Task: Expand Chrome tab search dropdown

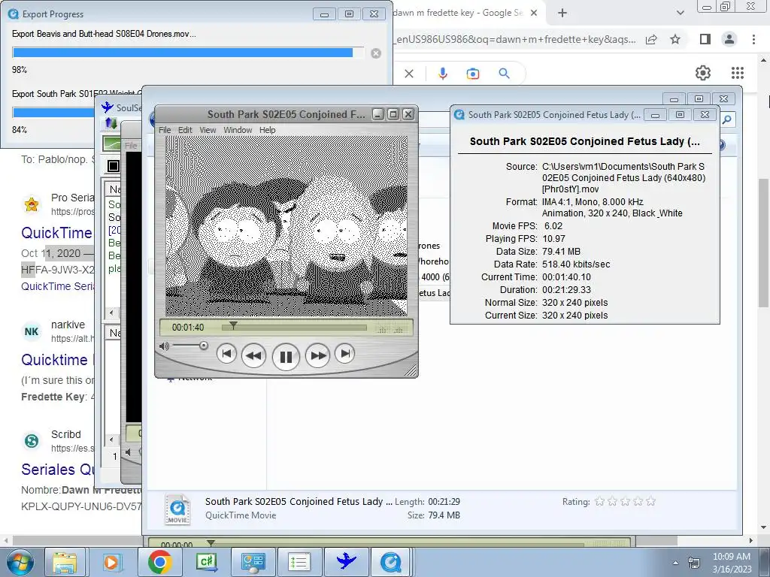Action: coord(680,13)
